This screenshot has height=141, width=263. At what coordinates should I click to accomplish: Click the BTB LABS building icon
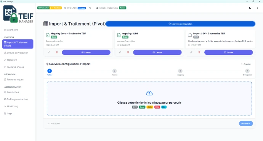point(65,8)
